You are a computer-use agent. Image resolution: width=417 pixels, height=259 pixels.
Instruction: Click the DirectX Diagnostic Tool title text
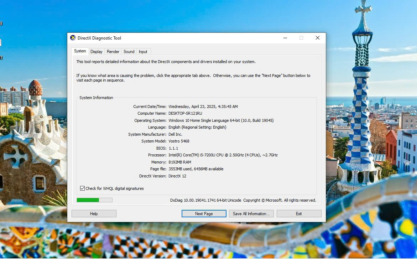pos(99,38)
